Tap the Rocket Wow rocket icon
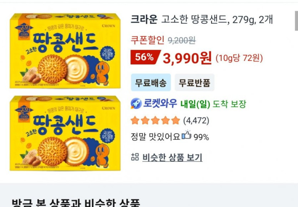This screenshot has width=298, height=207. point(136,104)
